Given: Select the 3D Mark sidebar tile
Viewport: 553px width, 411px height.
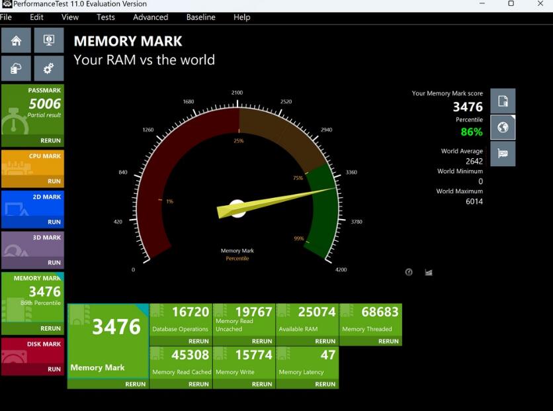Looking at the screenshot, I should 33,248.
